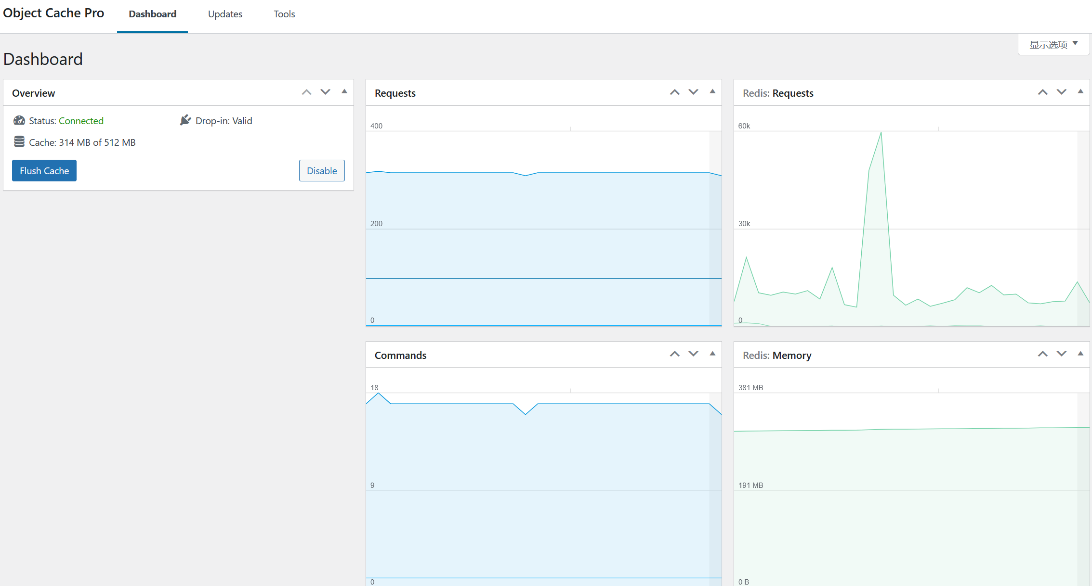
Task: Click the 381 MB axis label
Action: coord(750,388)
